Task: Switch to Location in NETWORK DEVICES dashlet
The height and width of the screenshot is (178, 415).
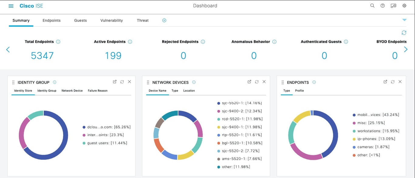Action: click(x=189, y=91)
